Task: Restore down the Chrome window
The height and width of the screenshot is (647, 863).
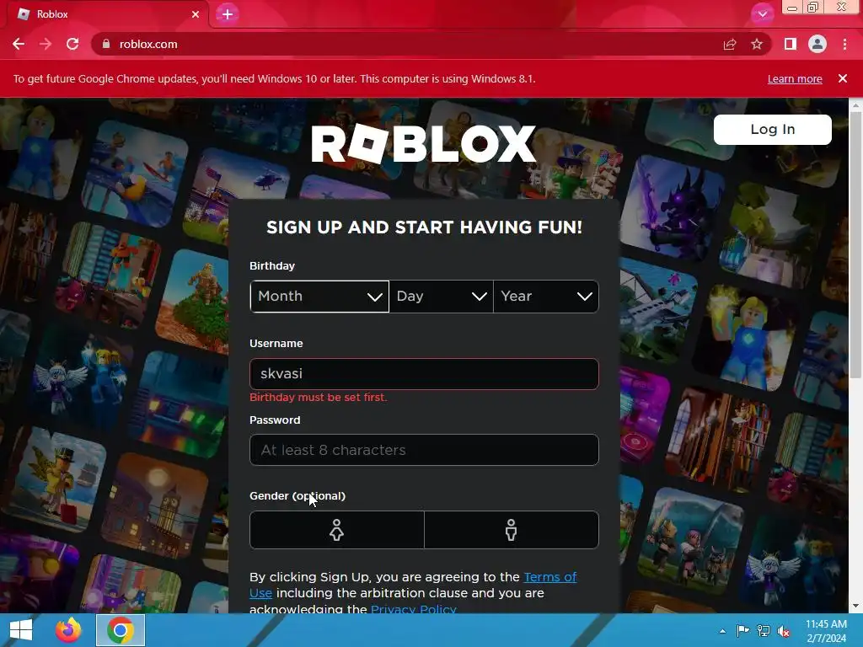Action: click(x=813, y=8)
